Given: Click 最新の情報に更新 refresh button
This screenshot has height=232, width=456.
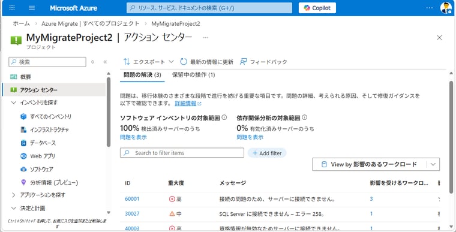Looking at the screenshot, I should tap(206, 62).
